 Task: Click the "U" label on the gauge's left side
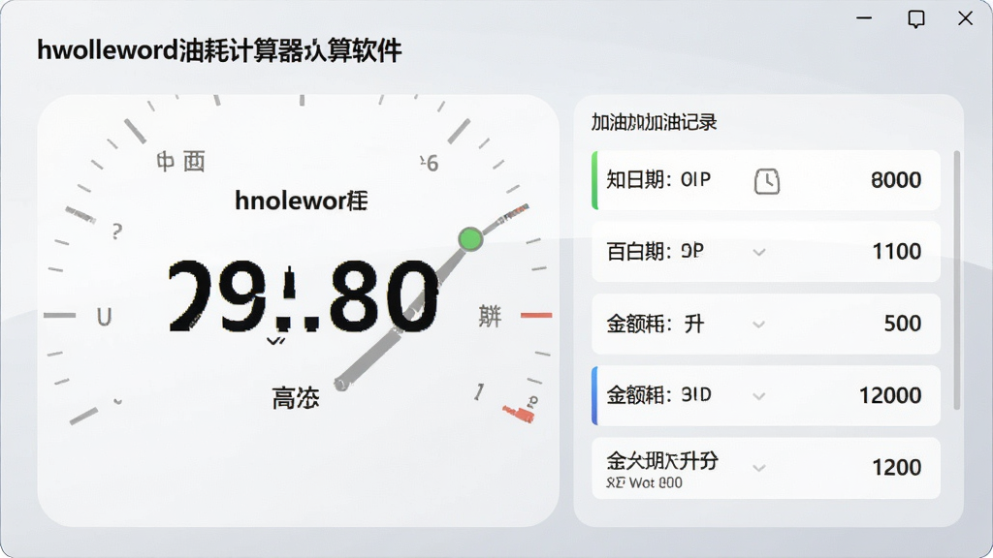coord(105,317)
